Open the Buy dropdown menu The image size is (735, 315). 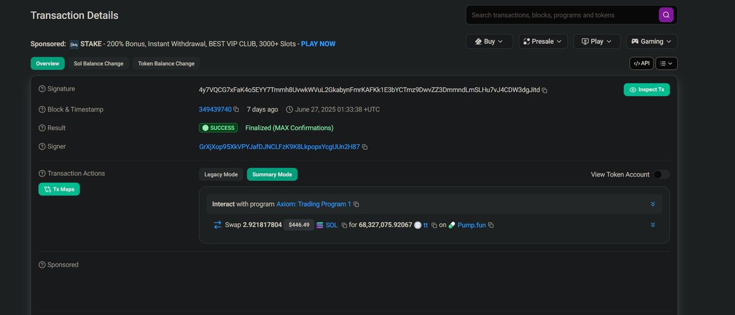[489, 41]
